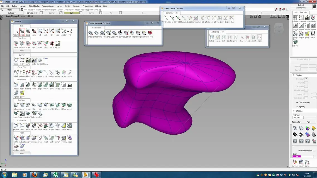Image resolution: width=317 pixels, height=178 pixels.
Task: Open the Show menu in viewport header
Action: pos(273,16)
